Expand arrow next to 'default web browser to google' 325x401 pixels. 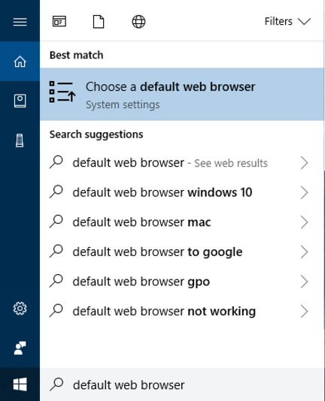[304, 252]
